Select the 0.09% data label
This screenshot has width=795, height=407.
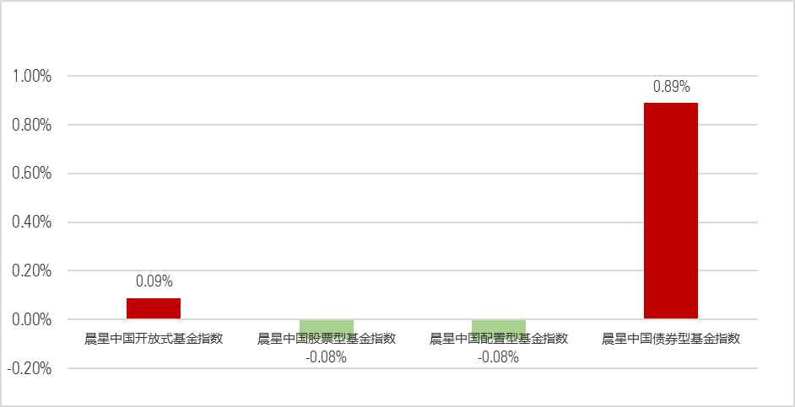click(154, 281)
